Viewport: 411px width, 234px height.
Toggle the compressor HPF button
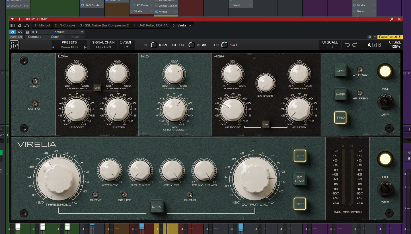click(300, 204)
